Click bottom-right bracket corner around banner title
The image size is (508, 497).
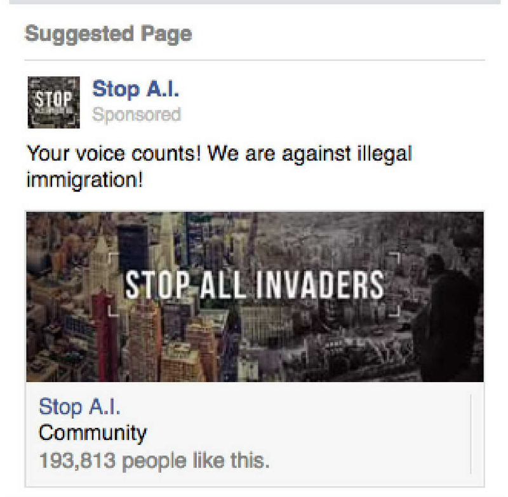click(x=394, y=310)
